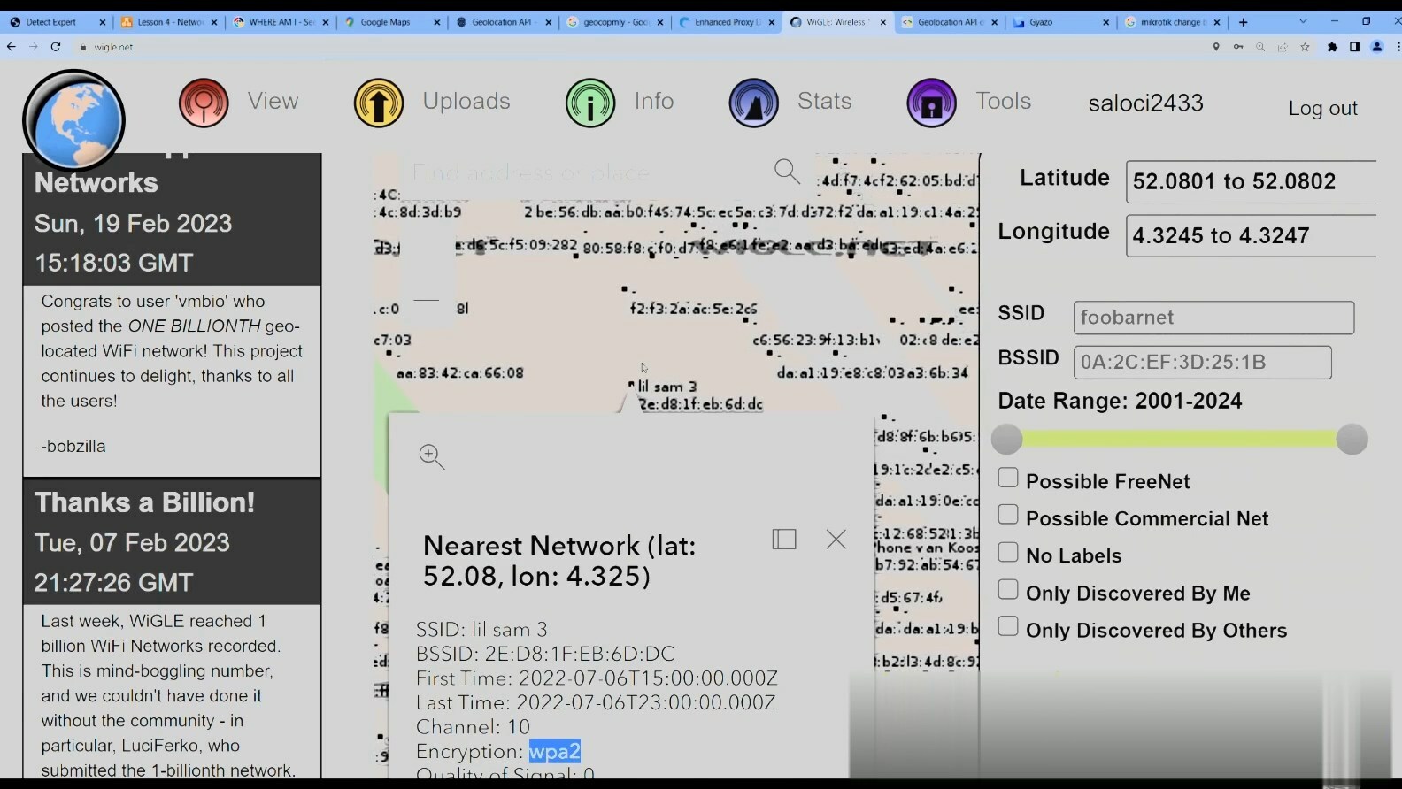Check Only Discovered By Me

coord(1007,590)
